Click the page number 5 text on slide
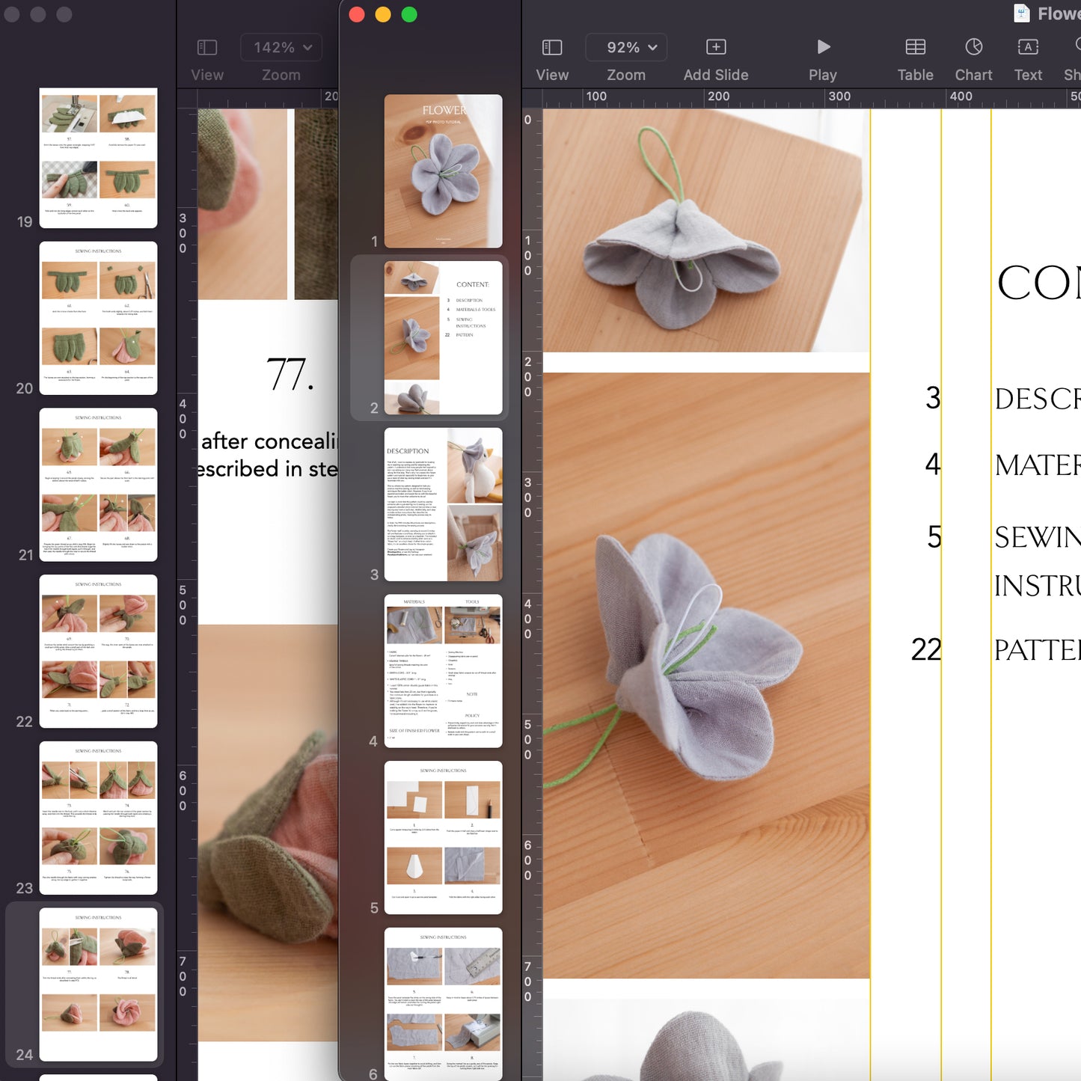Screen dimensions: 1081x1081 click(x=934, y=536)
